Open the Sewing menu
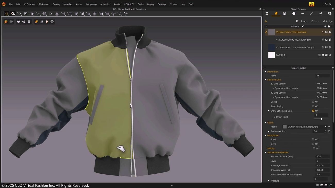335x188 pixels. pos(56,4)
